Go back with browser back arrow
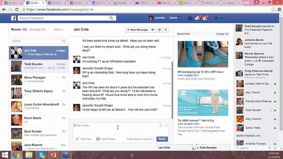 4,9
